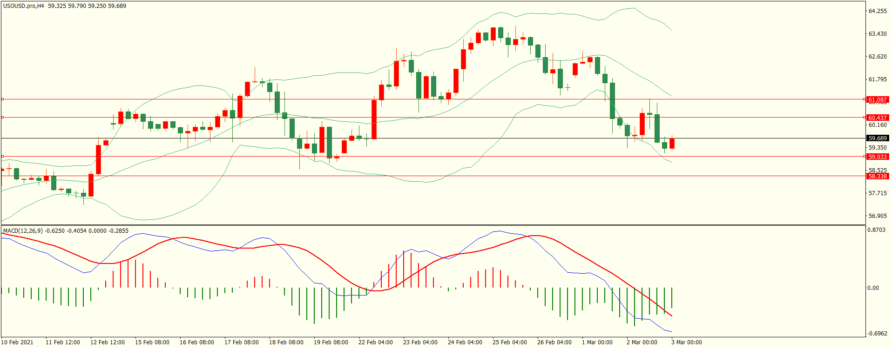The image size is (892, 348).
Task: Click the 0.8703 MACD scale value
Action: pyautogui.click(x=877, y=230)
